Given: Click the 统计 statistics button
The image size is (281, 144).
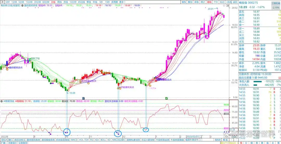Looking at the screenshot, I should [203, 2].
